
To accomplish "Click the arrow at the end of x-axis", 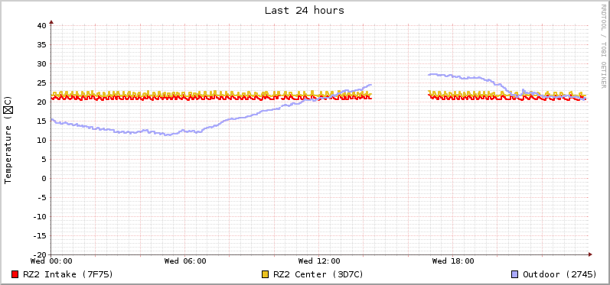I will point(590,254).
